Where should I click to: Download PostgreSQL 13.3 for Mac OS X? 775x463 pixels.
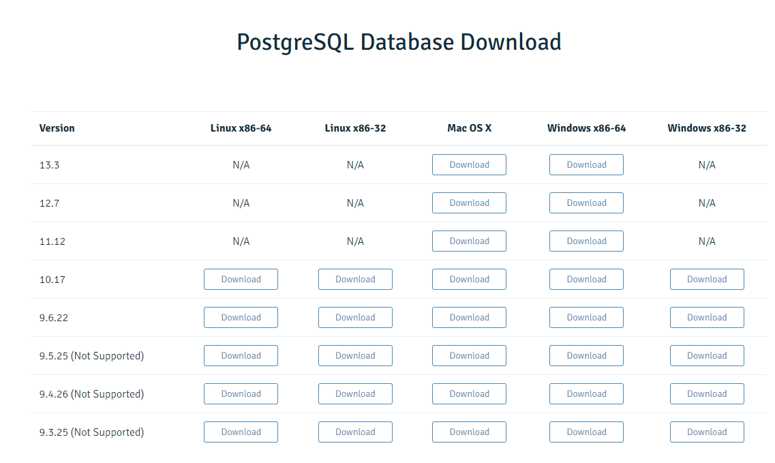[469, 165]
